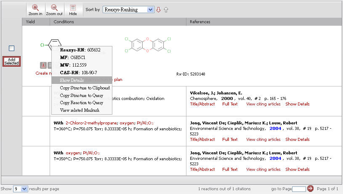This screenshot has height=194, width=343.
Task: Show Details for the T=350°C reference
Action: click(x=297, y=169)
